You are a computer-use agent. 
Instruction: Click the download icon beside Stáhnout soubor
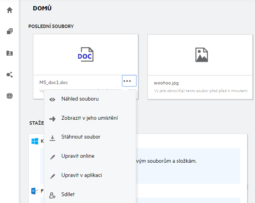(52, 137)
